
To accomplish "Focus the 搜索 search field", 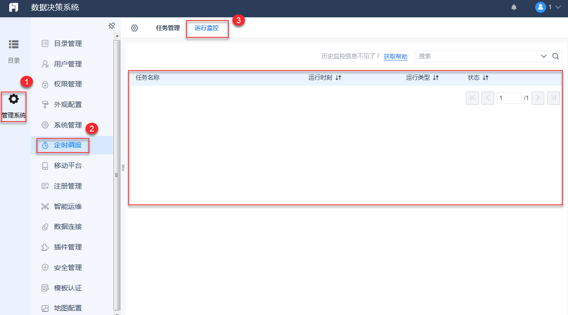I will [x=476, y=56].
